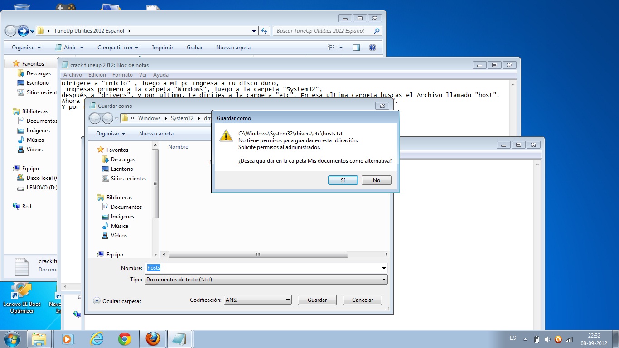Viewport: 619px width, 348px height.
Task: Click horizontal scrollbar in save dialog
Action: 258,255
